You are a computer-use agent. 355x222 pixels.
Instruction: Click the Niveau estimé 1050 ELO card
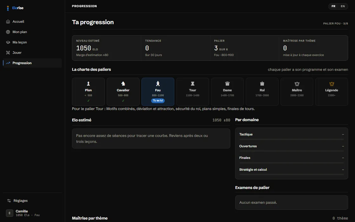[x=106, y=48]
